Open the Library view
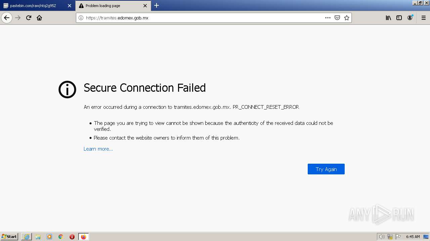This screenshot has width=430, height=241. 388,18
